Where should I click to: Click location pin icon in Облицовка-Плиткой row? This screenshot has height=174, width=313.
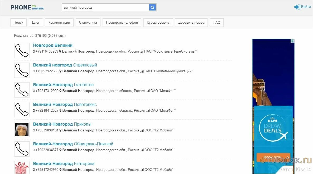tap(60, 150)
